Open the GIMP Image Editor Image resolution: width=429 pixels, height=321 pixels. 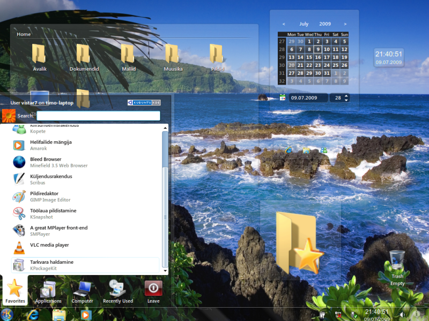point(85,196)
